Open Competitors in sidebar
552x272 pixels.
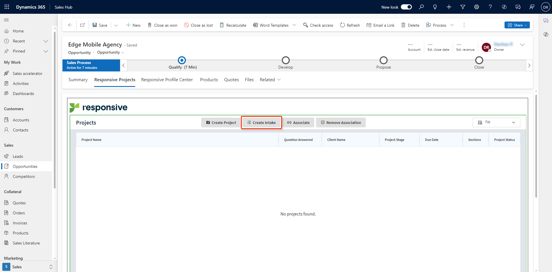tap(26, 176)
